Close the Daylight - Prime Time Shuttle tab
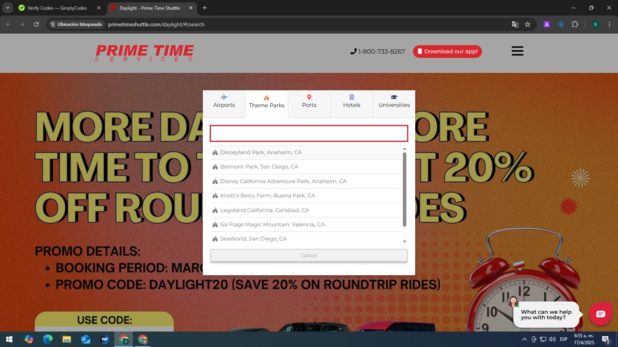 (191, 8)
